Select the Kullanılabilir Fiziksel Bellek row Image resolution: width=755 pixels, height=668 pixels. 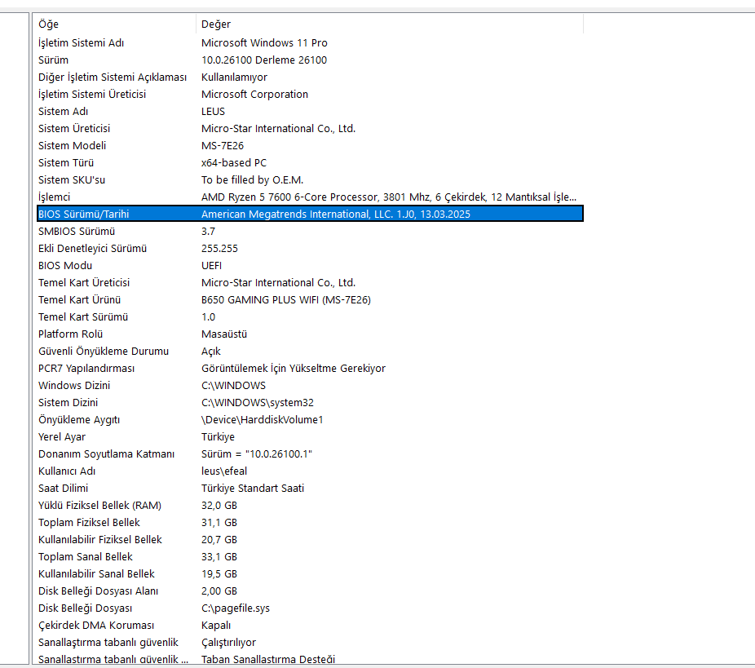point(310,539)
